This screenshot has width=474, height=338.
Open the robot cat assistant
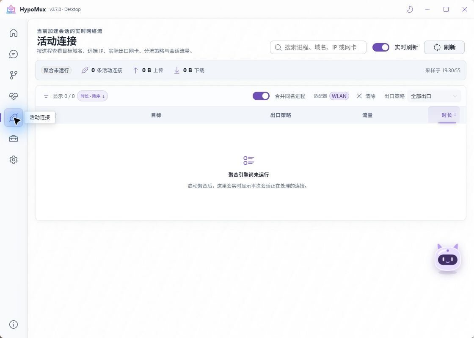pyautogui.click(x=448, y=259)
